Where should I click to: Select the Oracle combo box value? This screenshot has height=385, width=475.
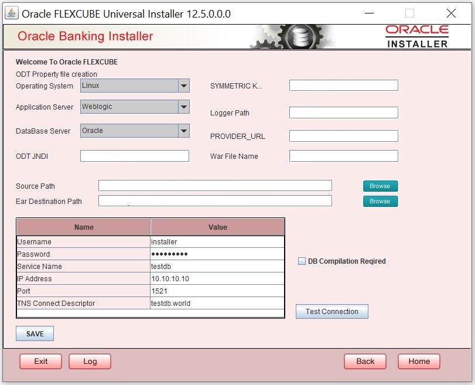click(x=129, y=131)
